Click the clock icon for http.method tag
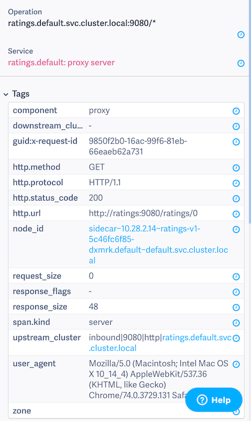251x421 pixels. click(x=236, y=168)
